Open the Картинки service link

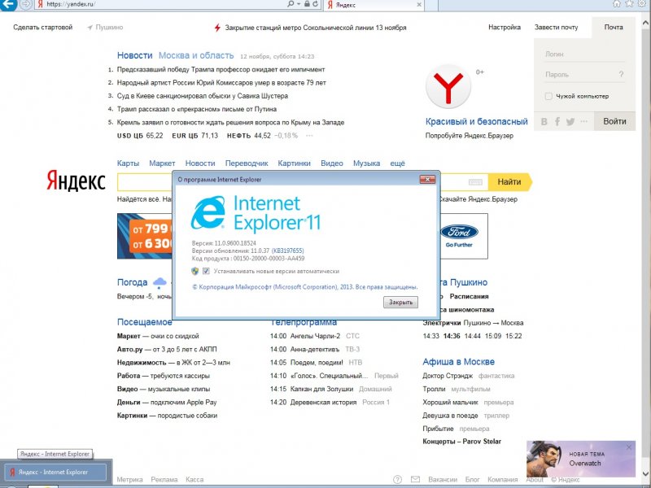[x=294, y=163]
